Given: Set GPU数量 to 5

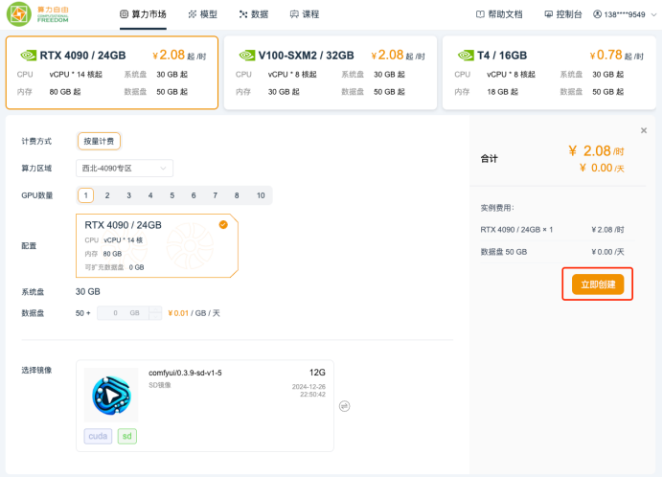Looking at the screenshot, I should tap(172, 195).
